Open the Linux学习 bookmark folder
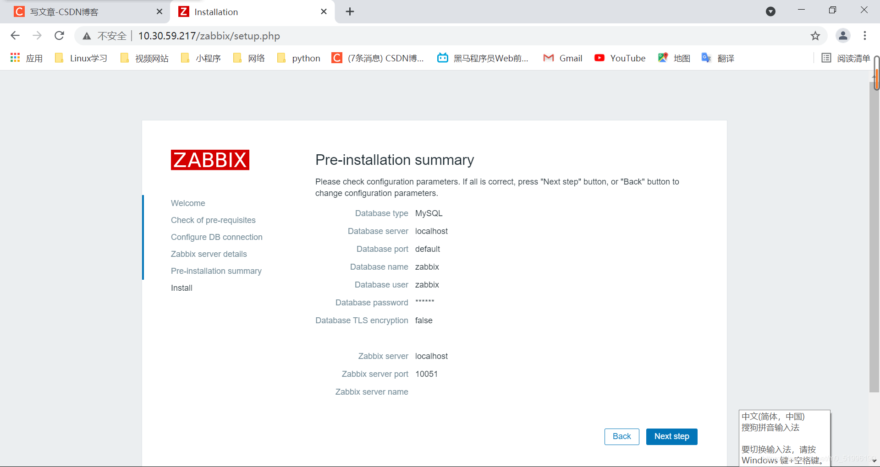Screen dimensions: 880x467 click(x=81, y=58)
